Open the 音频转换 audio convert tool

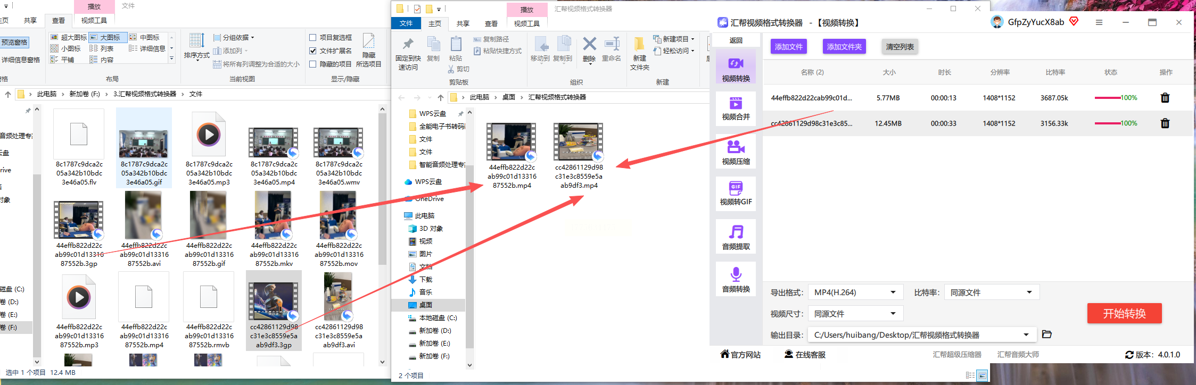coord(736,279)
